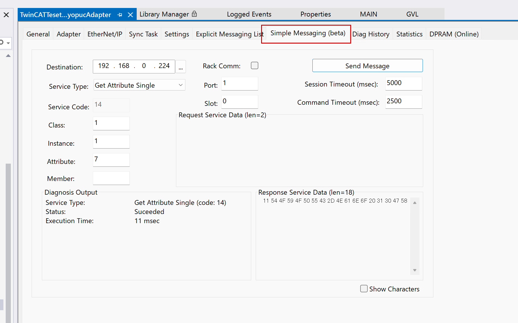The image size is (518, 323).
Task: Close the TwinCAT adapter document tab
Action: [x=130, y=15]
